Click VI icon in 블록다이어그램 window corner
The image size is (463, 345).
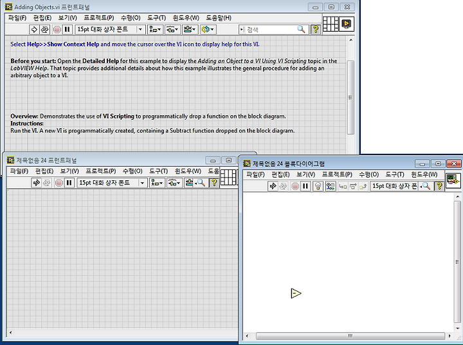click(453, 180)
